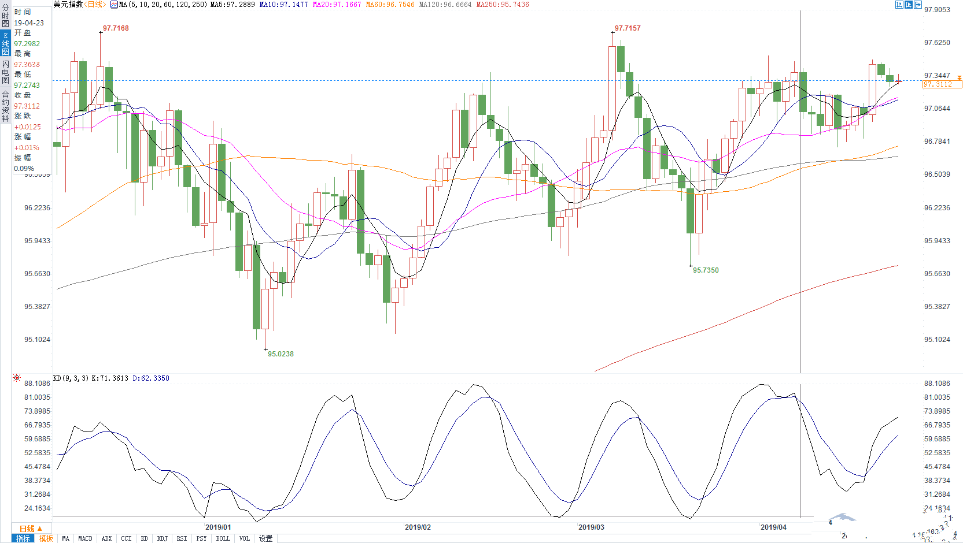Select the 模板 tab
Viewport: 963px width, 543px height.
46,538
